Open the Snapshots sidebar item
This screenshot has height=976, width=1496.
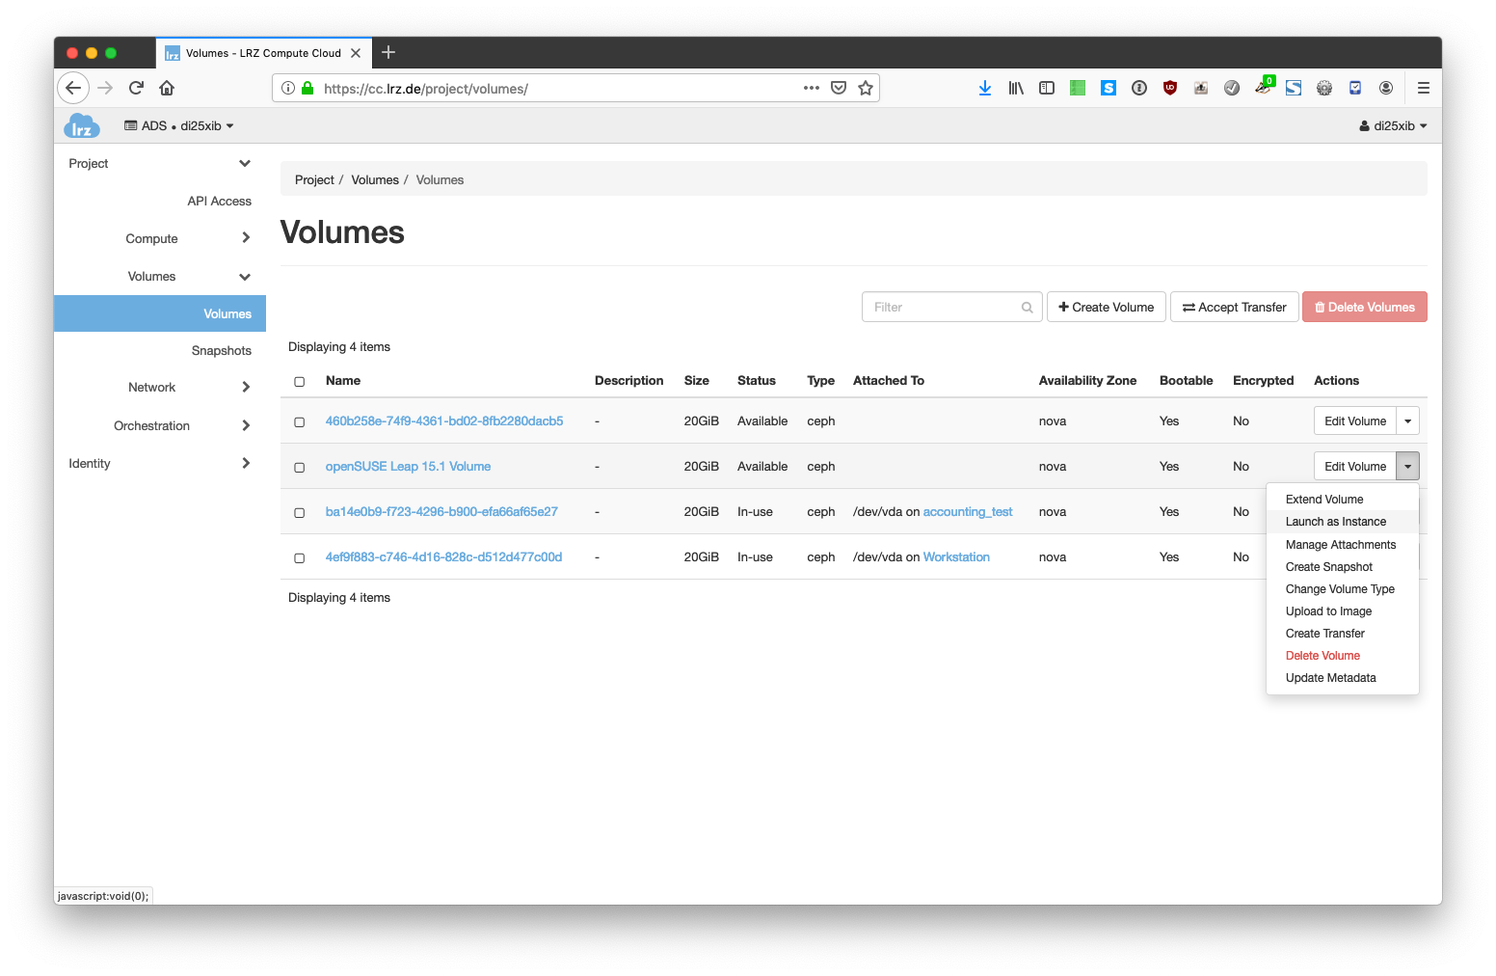[221, 351]
